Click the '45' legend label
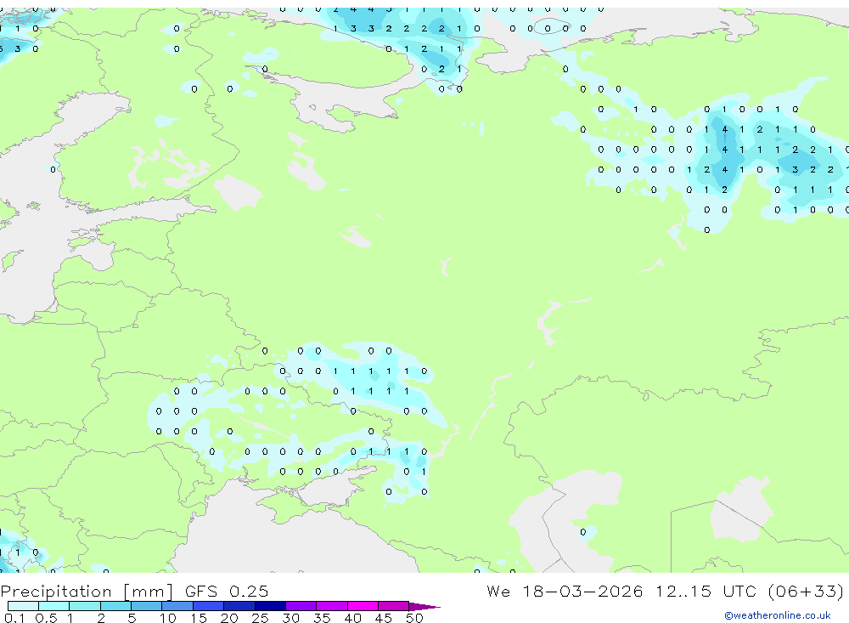 (x=384, y=618)
